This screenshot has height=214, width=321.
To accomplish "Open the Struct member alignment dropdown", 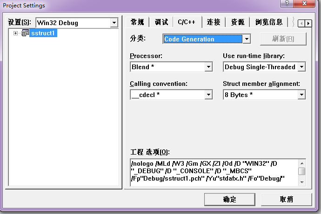I will (301, 95).
